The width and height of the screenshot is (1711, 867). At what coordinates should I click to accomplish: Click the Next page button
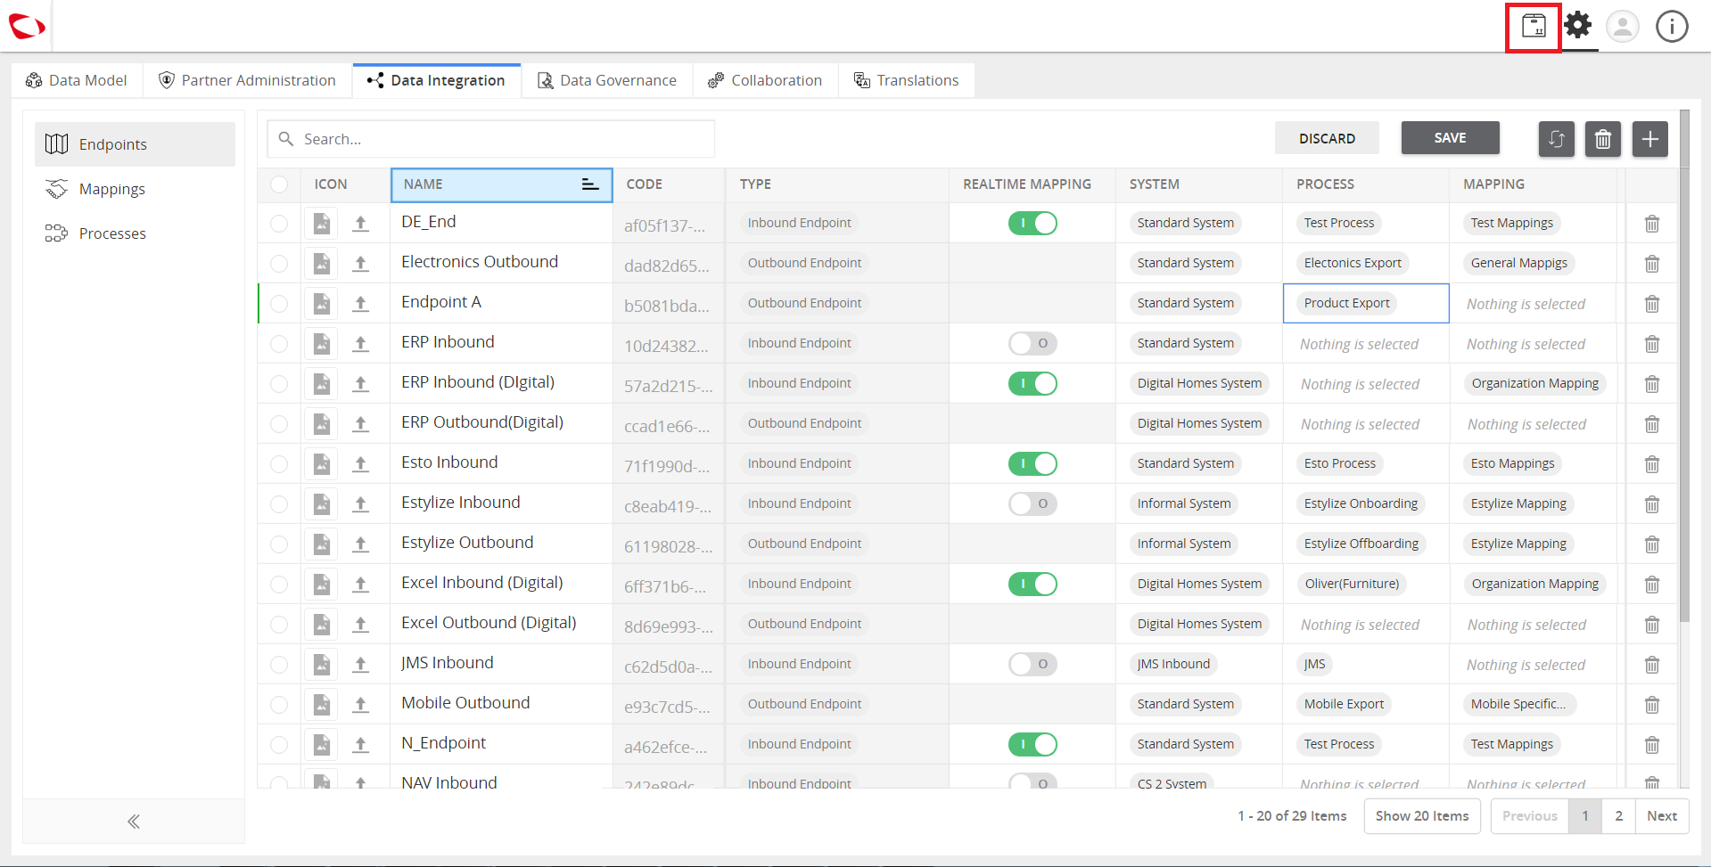point(1662,816)
